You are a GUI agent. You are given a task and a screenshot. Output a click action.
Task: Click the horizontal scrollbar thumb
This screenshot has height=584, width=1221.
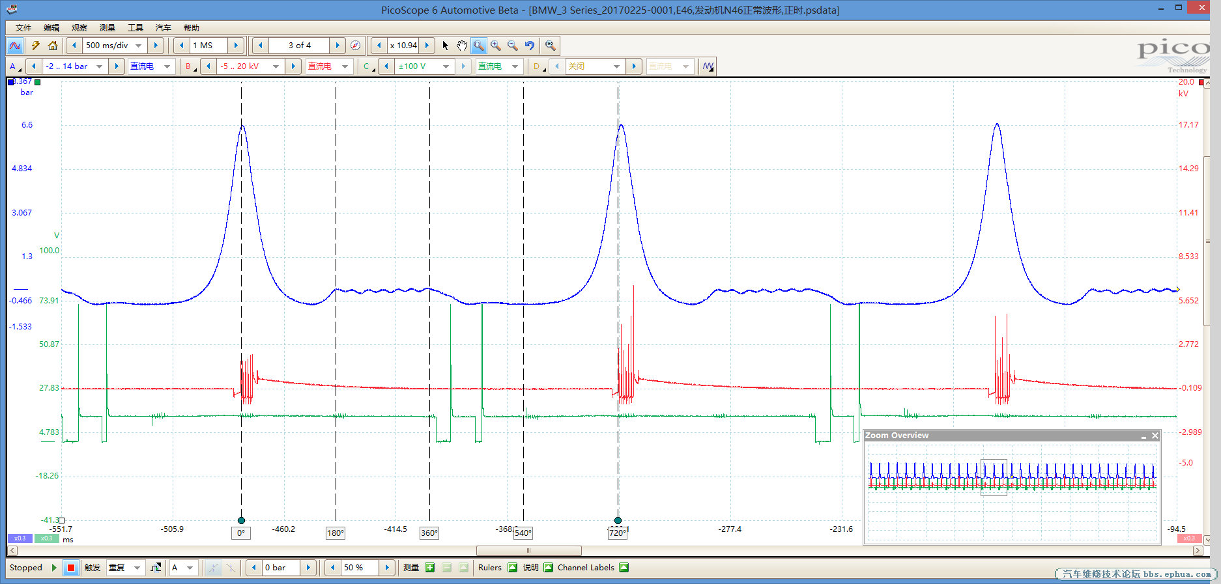[528, 551]
